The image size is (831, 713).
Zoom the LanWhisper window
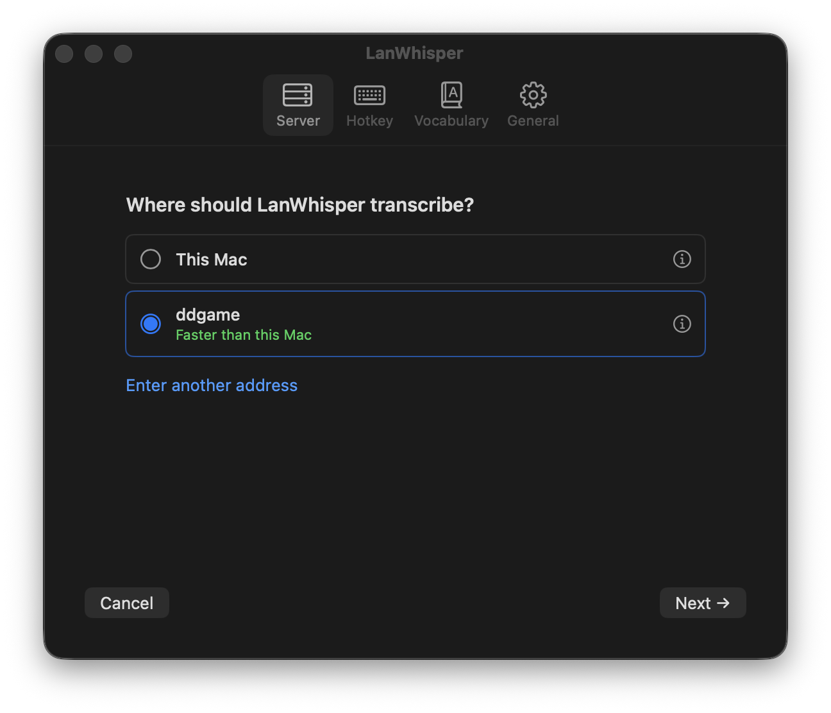coord(123,54)
